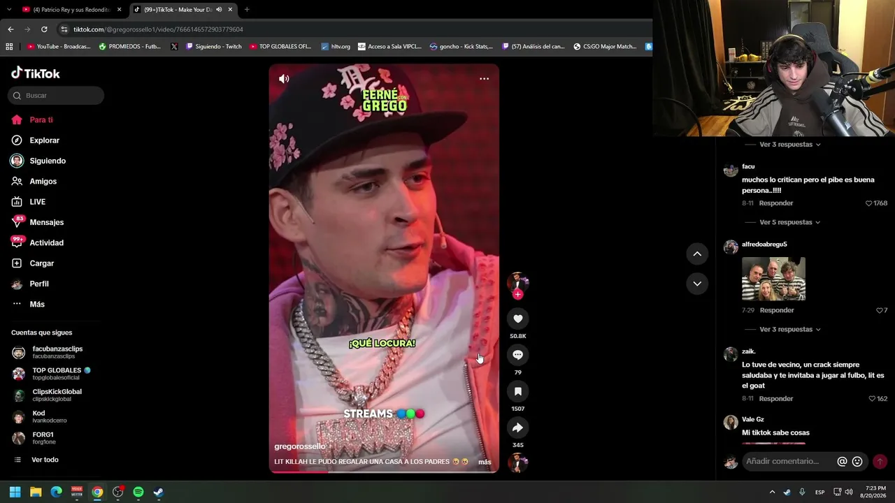Reply to facu's comment with Responder
The width and height of the screenshot is (895, 503).
[x=776, y=203]
